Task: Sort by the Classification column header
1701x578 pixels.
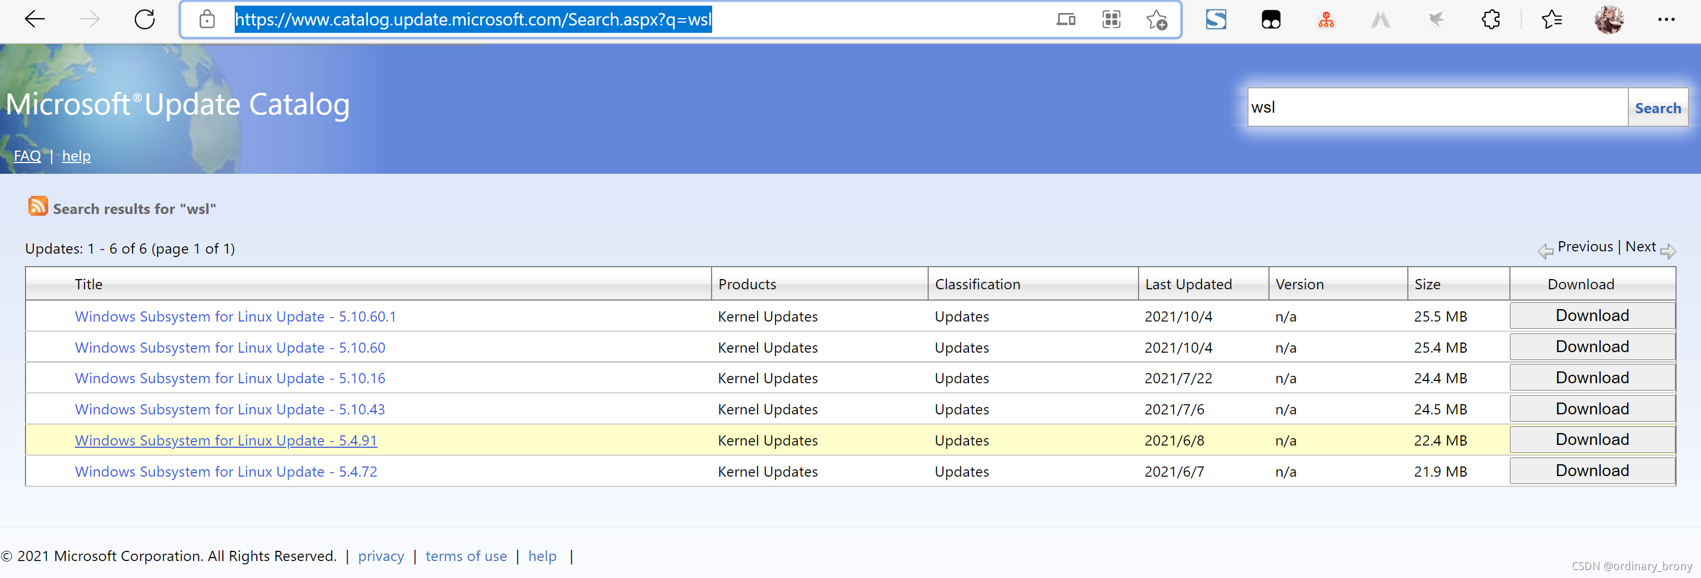Action: (x=978, y=284)
